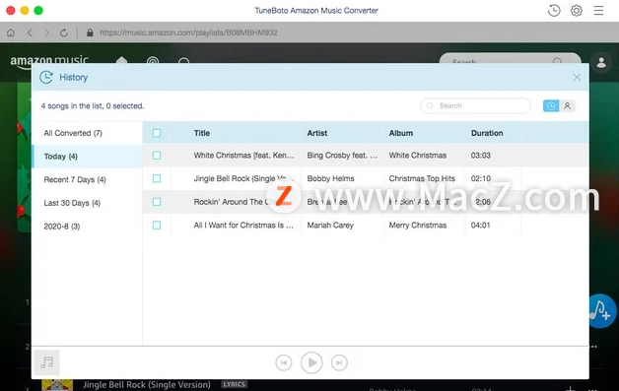Click the History search field
The height and width of the screenshot is (391, 619).
475,105
